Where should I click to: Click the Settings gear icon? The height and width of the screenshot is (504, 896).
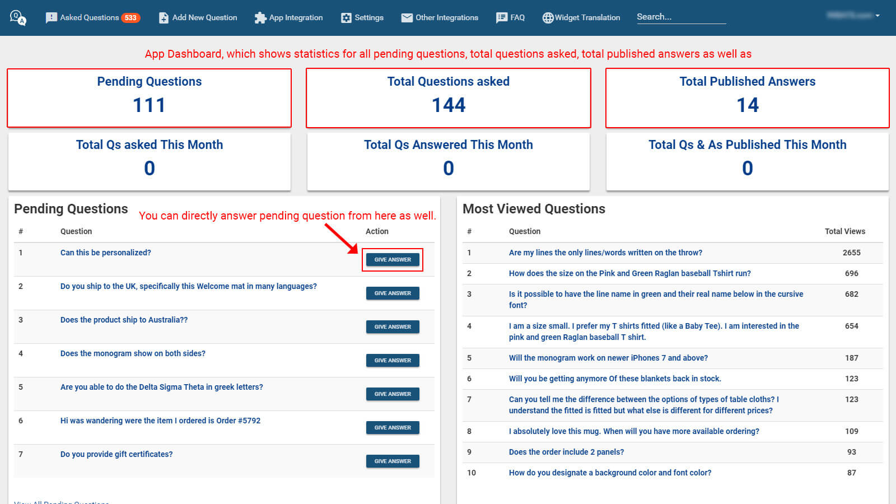346,18
